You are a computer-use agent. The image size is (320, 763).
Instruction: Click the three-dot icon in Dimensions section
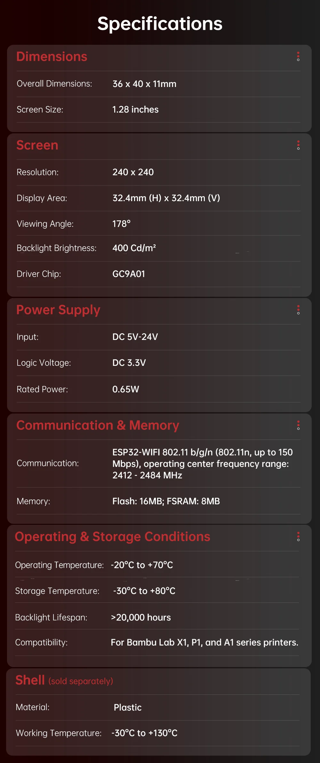(x=298, y=57)
